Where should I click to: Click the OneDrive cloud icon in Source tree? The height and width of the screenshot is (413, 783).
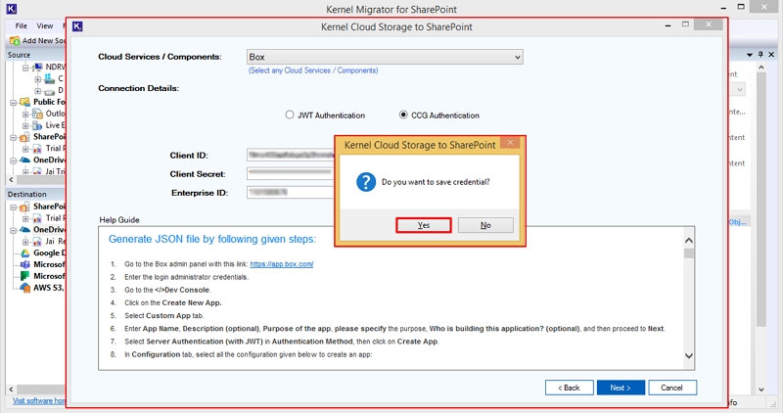tap(25, 160)
